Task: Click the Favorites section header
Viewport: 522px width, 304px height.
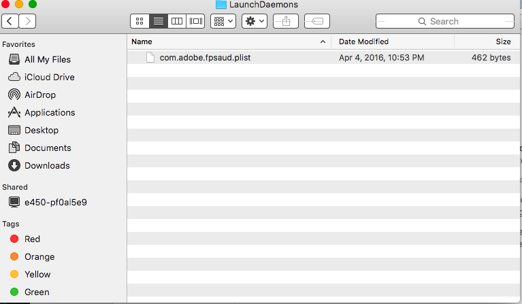Action: coord(18,44)
